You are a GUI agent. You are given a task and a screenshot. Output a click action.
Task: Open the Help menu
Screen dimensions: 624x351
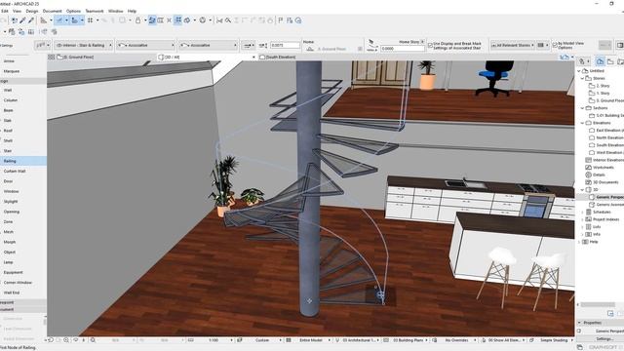point(132,11)
